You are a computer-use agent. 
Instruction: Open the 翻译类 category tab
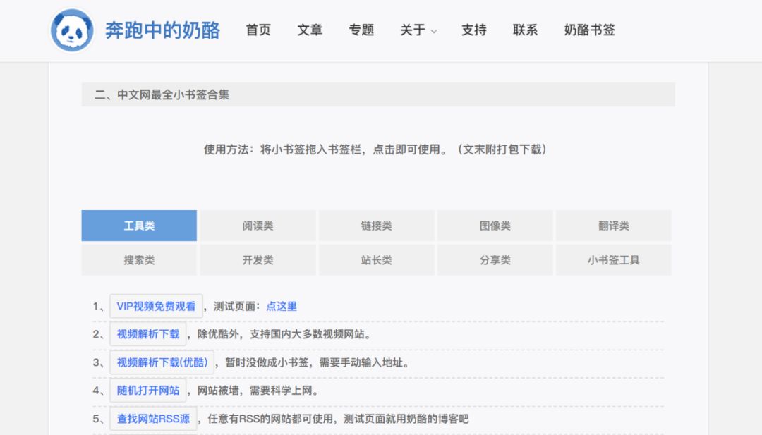(x=613, y=226)
